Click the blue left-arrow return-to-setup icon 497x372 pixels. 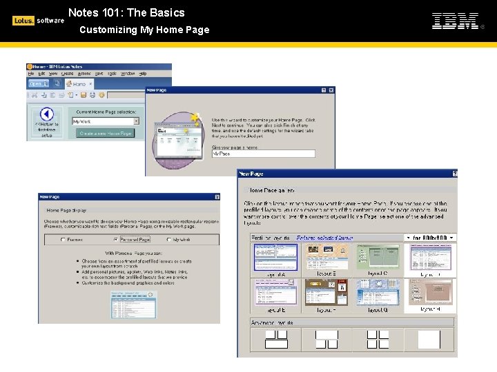[x=47, y=114]
